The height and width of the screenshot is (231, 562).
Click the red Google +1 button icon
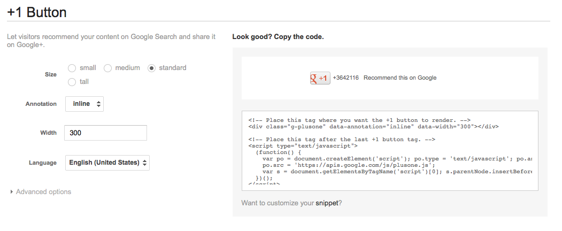(320, 78)
